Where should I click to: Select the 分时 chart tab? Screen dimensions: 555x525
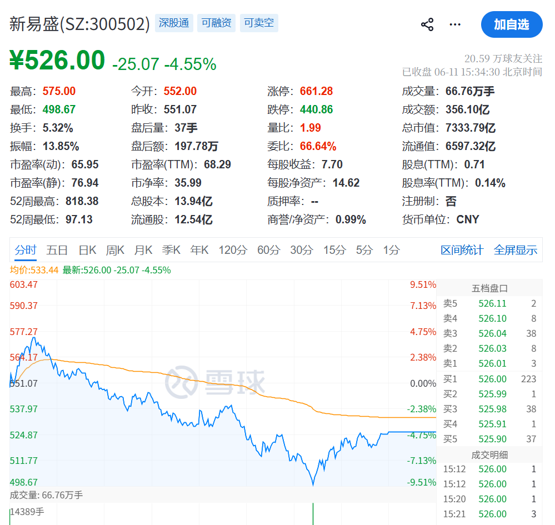(26, 251)
